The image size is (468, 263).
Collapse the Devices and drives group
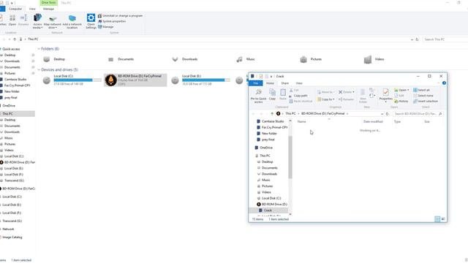[39, 70]
